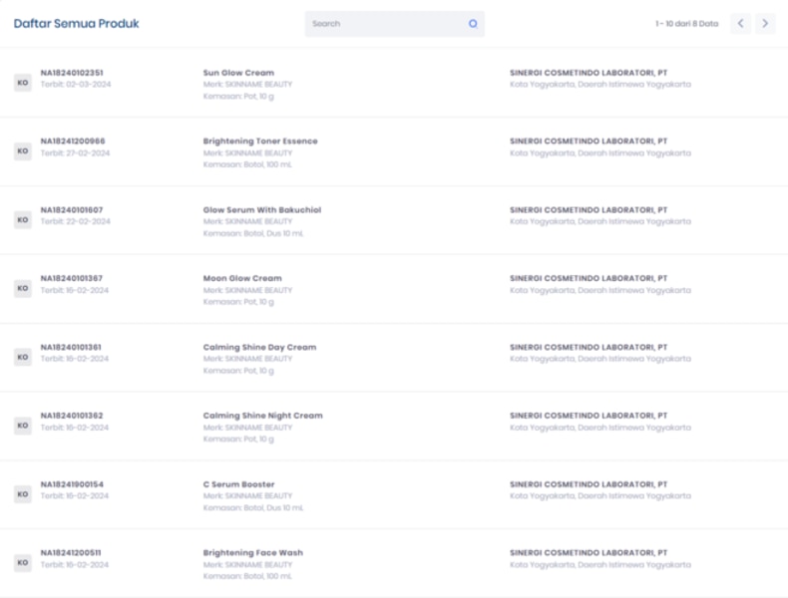Click 'Merk: SKINNAME BEAUTY' under Calming Shine Day Cream
788x598 pixels.
247,359
